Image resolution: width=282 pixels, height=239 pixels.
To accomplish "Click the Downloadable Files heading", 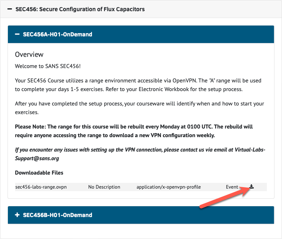I will click(39, 173).
